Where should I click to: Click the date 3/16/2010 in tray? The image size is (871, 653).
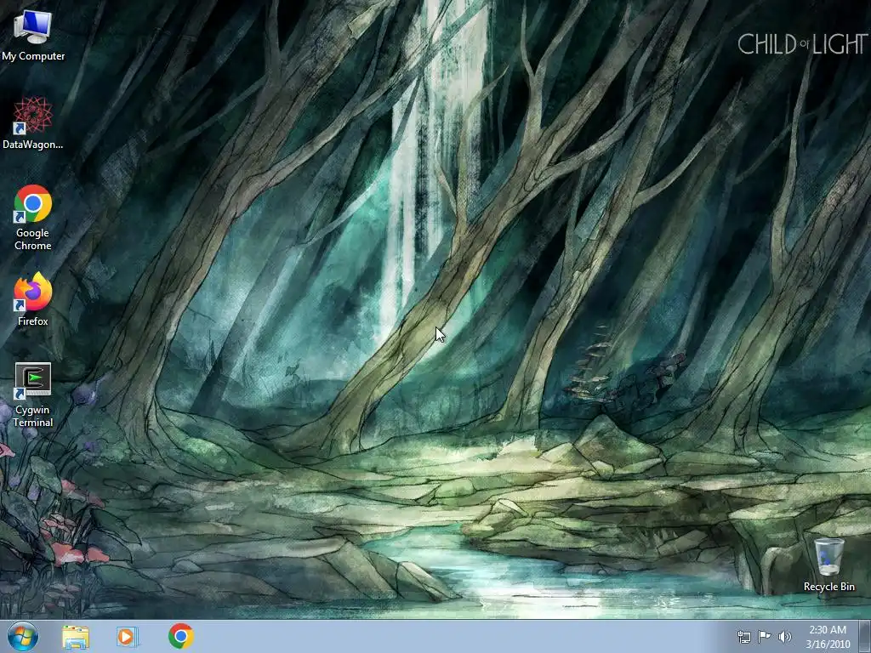tap(828, 644)
